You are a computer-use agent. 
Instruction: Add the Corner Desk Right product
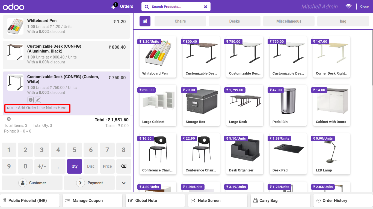(331, 57)
